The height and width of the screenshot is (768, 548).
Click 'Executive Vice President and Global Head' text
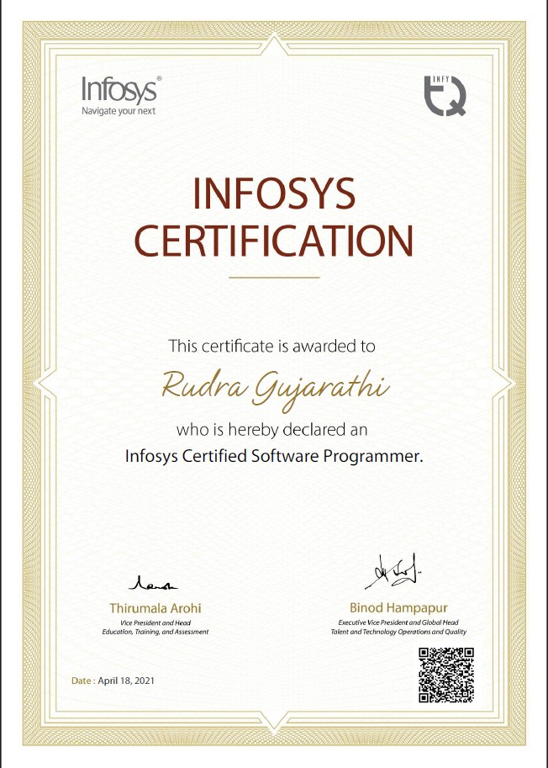pyautogui.click(x=398, y=622)
